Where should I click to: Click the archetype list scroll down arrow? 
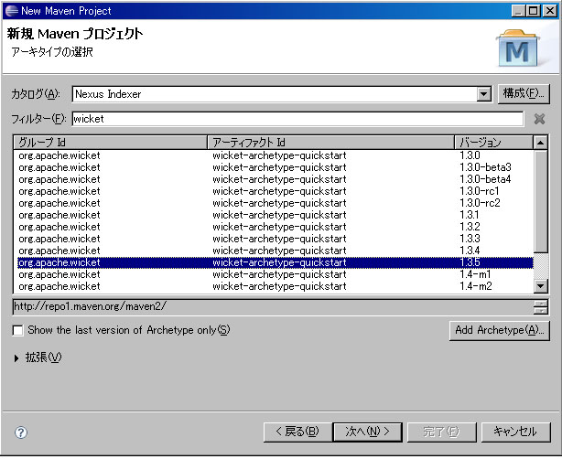[540, 286]
